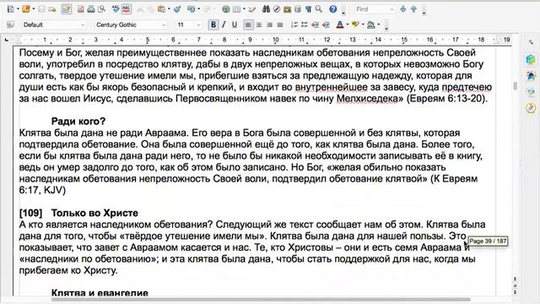
Task: Click the ruler tab stop type selector
Action: pyautogui.click(x=7, y=40)
